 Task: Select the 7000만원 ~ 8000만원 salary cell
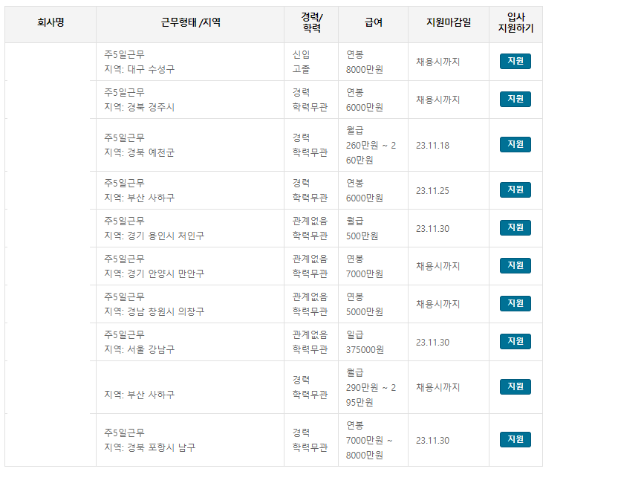[x=374, y=440]
